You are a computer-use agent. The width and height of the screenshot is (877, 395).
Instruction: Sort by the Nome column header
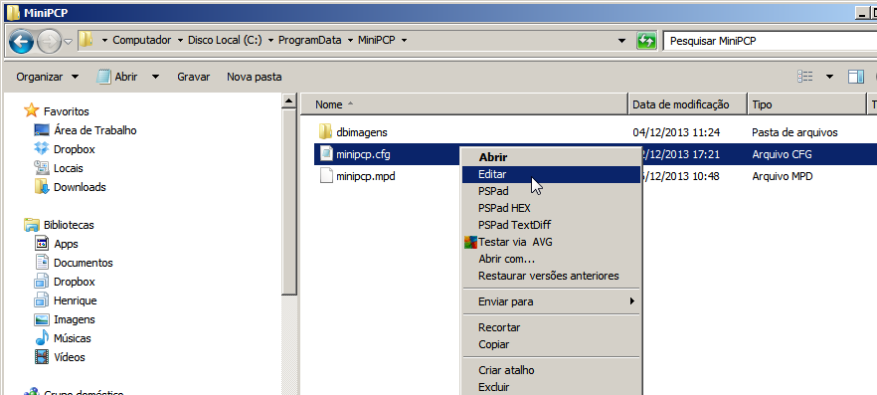(463, 104)
